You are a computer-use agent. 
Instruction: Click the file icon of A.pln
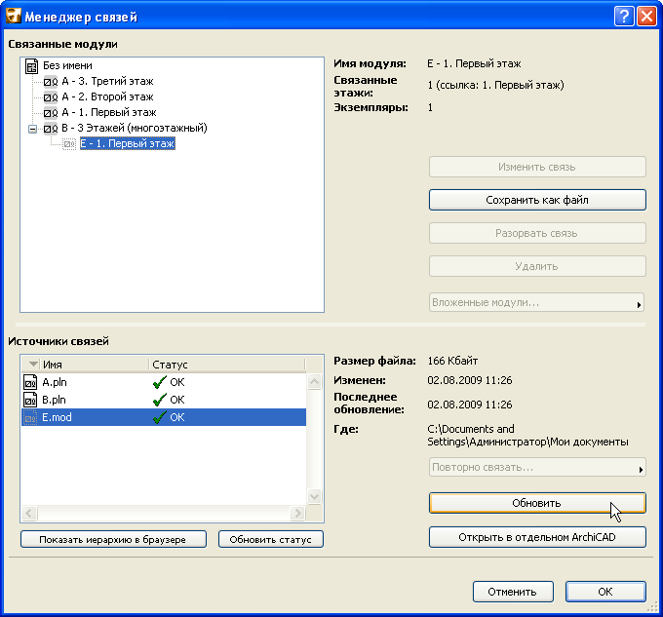tap(30, 382)
